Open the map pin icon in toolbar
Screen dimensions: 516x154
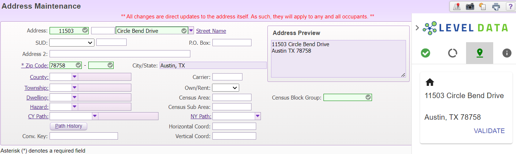coord(457,6)
